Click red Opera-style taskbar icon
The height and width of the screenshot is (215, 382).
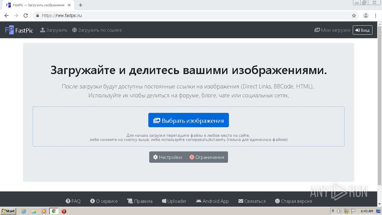[64, 211]
